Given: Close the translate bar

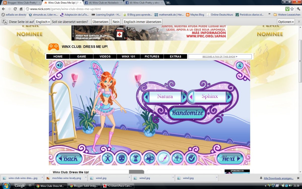Looking at the screenshot, I should coord(299,22).
